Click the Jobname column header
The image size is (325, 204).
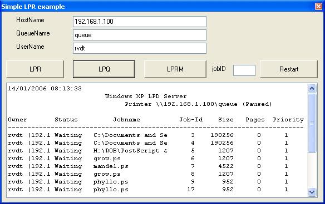126,120
